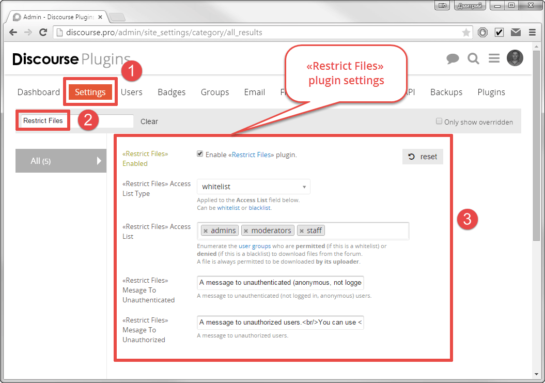
Task: Open the Groups admin tab
Action: [215, 92]
